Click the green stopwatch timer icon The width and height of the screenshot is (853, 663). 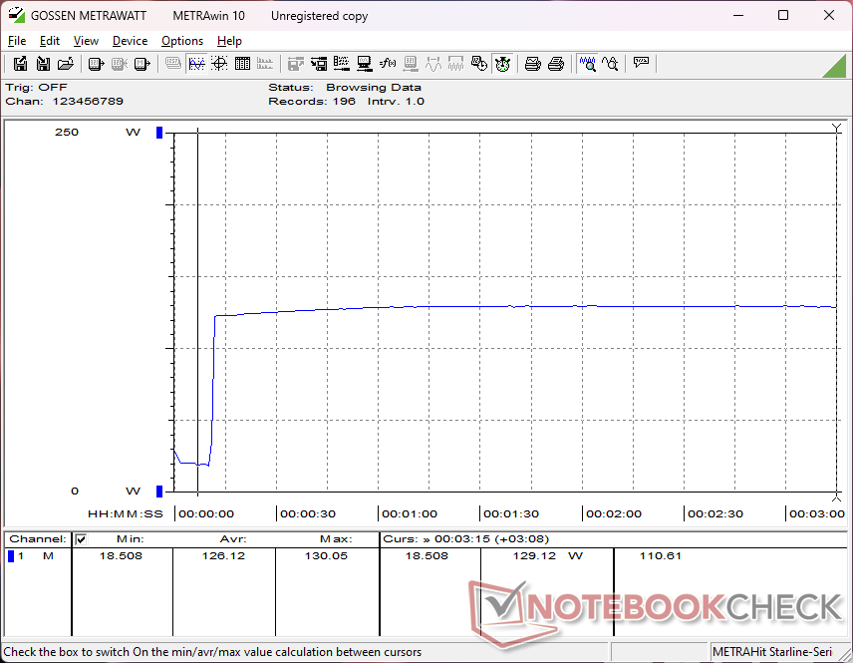point(502,64)
